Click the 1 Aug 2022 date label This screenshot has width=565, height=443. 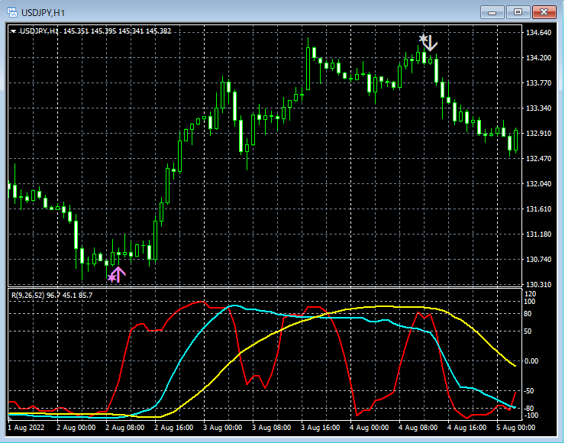[x=26, y=428]
